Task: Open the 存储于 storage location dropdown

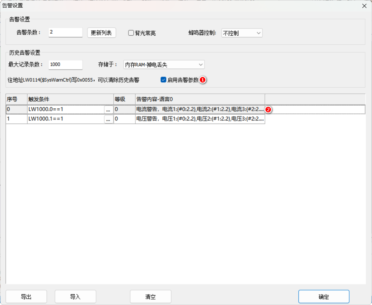Action: click(x=164, y=65)
